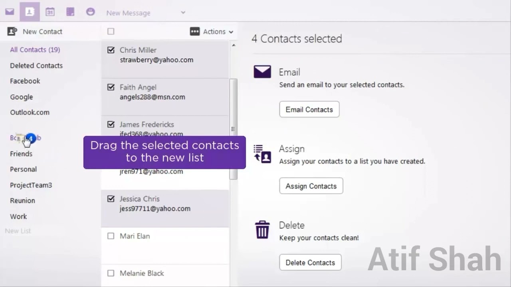511x287 pixels.
Task: Open Google contacts source
Action: (22, 97)
